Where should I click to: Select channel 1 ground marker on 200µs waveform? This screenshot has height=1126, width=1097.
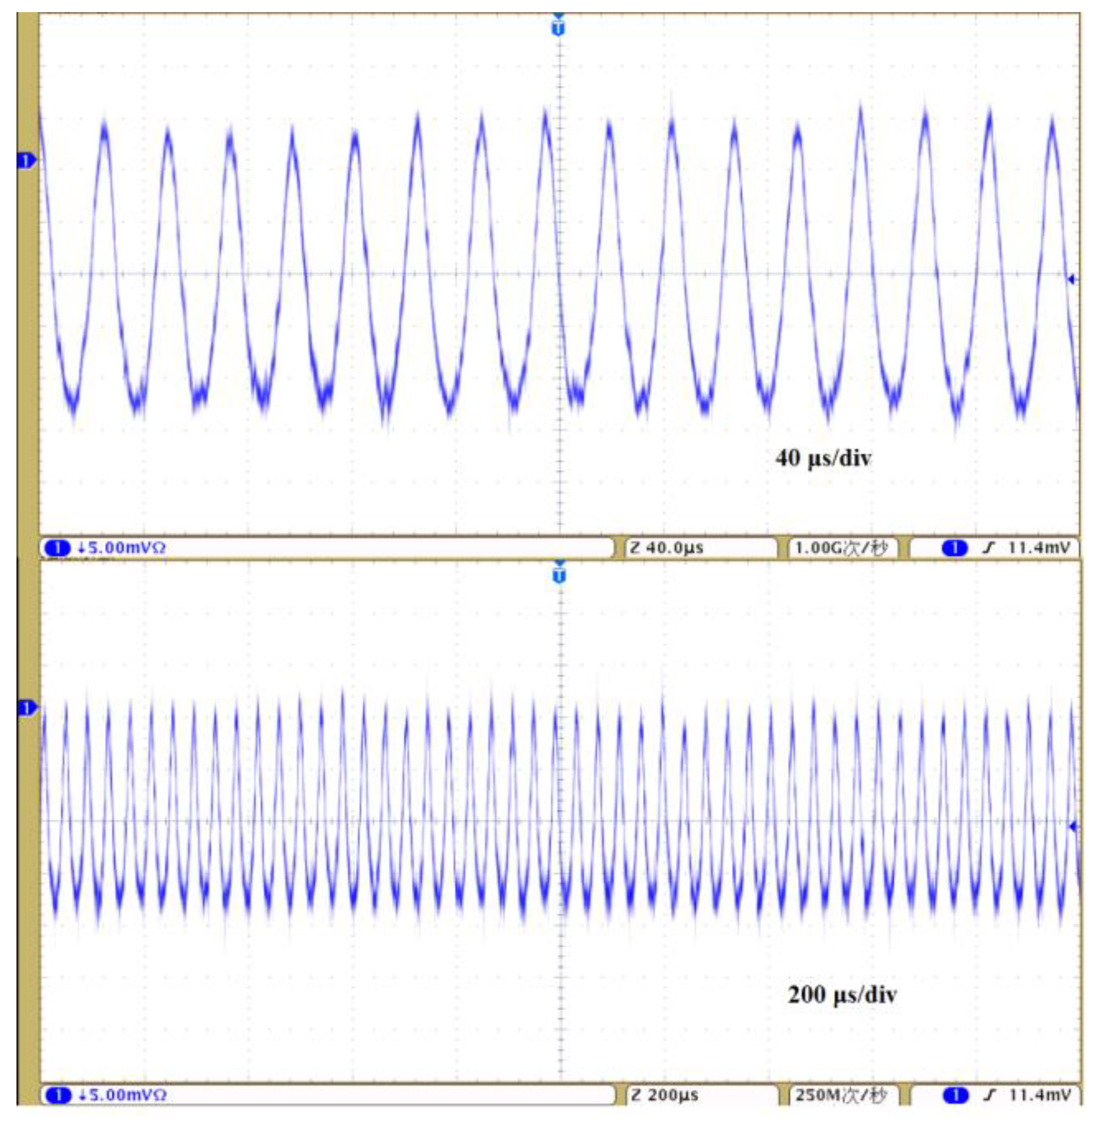pyautogui.click(x=26, y=707)
